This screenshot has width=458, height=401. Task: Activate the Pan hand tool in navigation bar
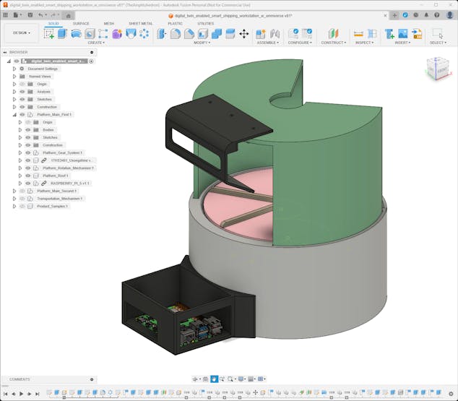215,379
